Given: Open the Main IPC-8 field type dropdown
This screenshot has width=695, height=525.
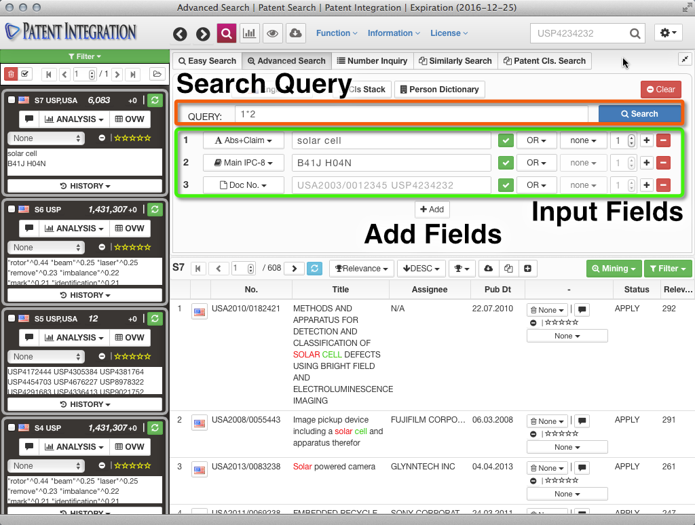Looking at the screenshot, I should (244, 163).
